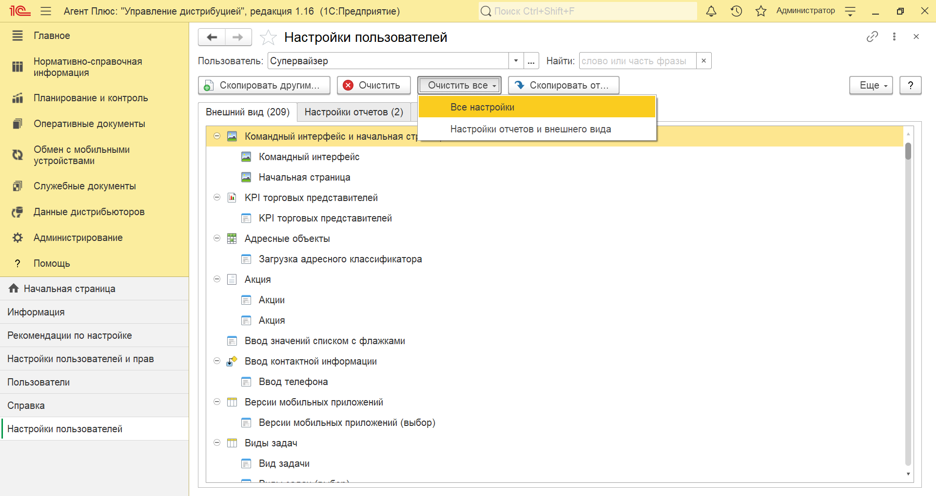Open the history clock icon
Viewport: 936px width, 496px height.
point(736,11)
